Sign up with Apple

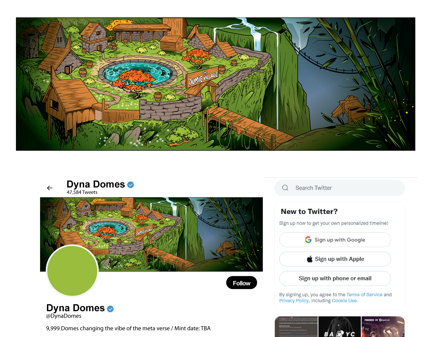click(x=335, y=259)
